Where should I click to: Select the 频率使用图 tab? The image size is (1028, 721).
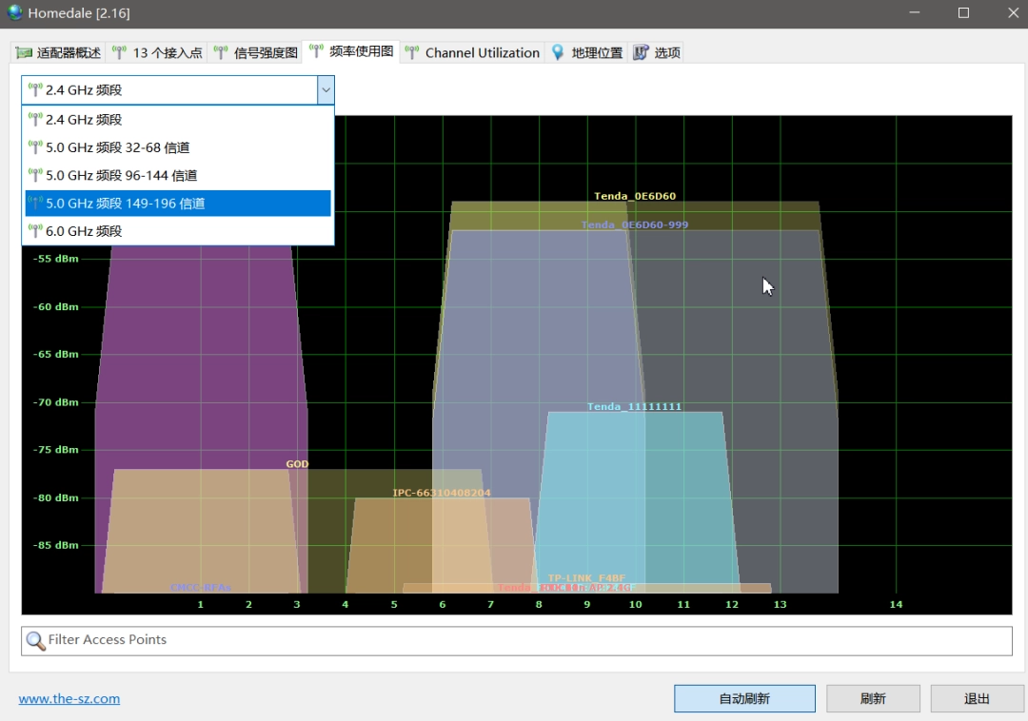coord(351,51)
